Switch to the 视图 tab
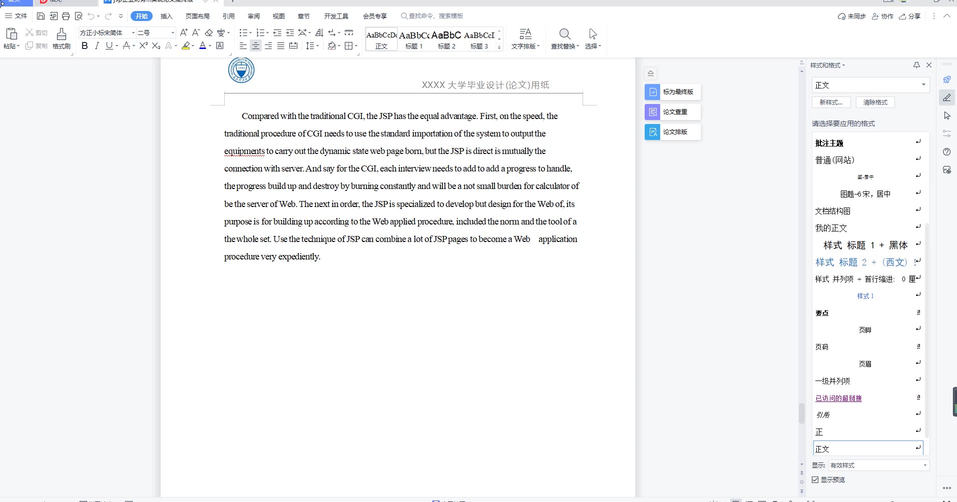957x502 pixels. [278, 16]
